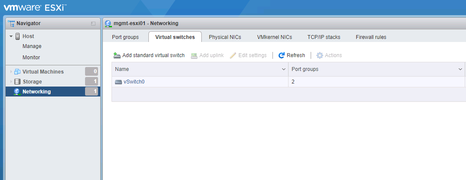
Task: Expand the Virtual Machines tree node
Action: tap(11, 72)
